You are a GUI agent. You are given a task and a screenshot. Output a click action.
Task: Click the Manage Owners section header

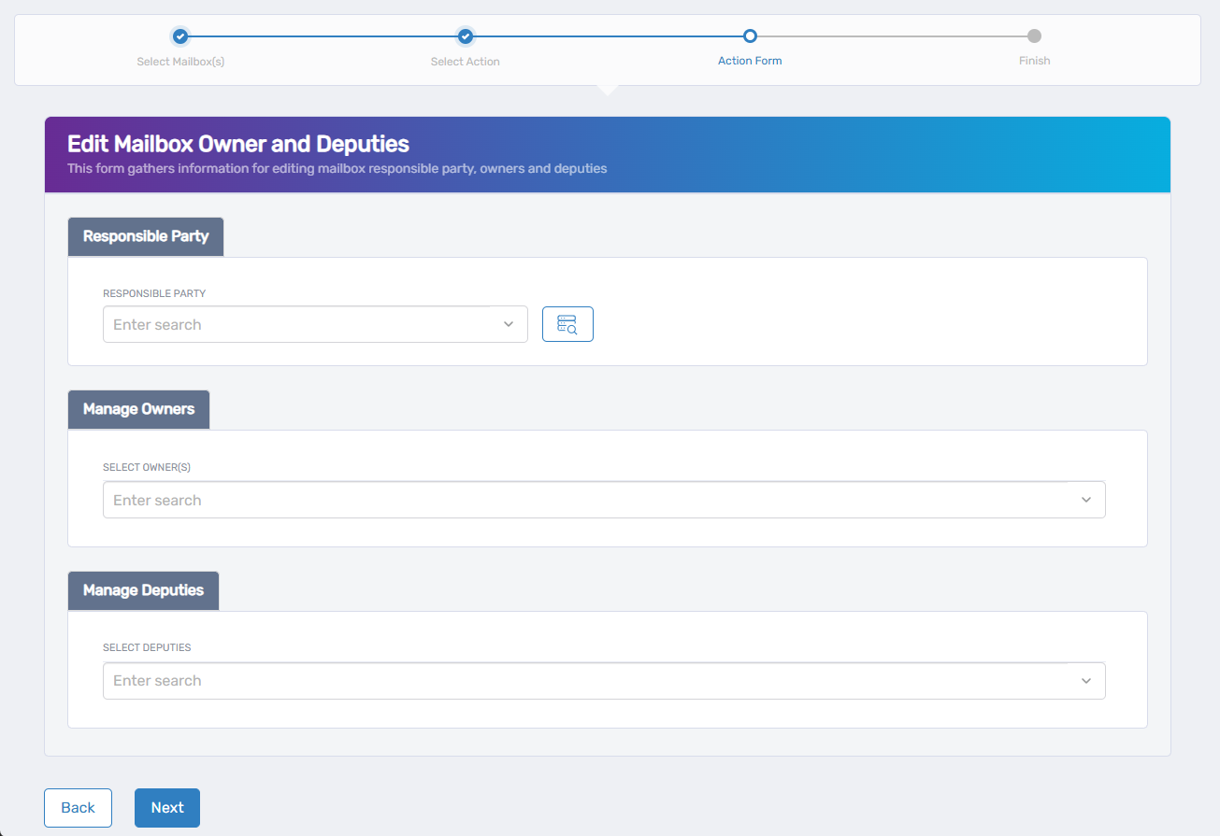pyautogui.click(x=138, y=409)
